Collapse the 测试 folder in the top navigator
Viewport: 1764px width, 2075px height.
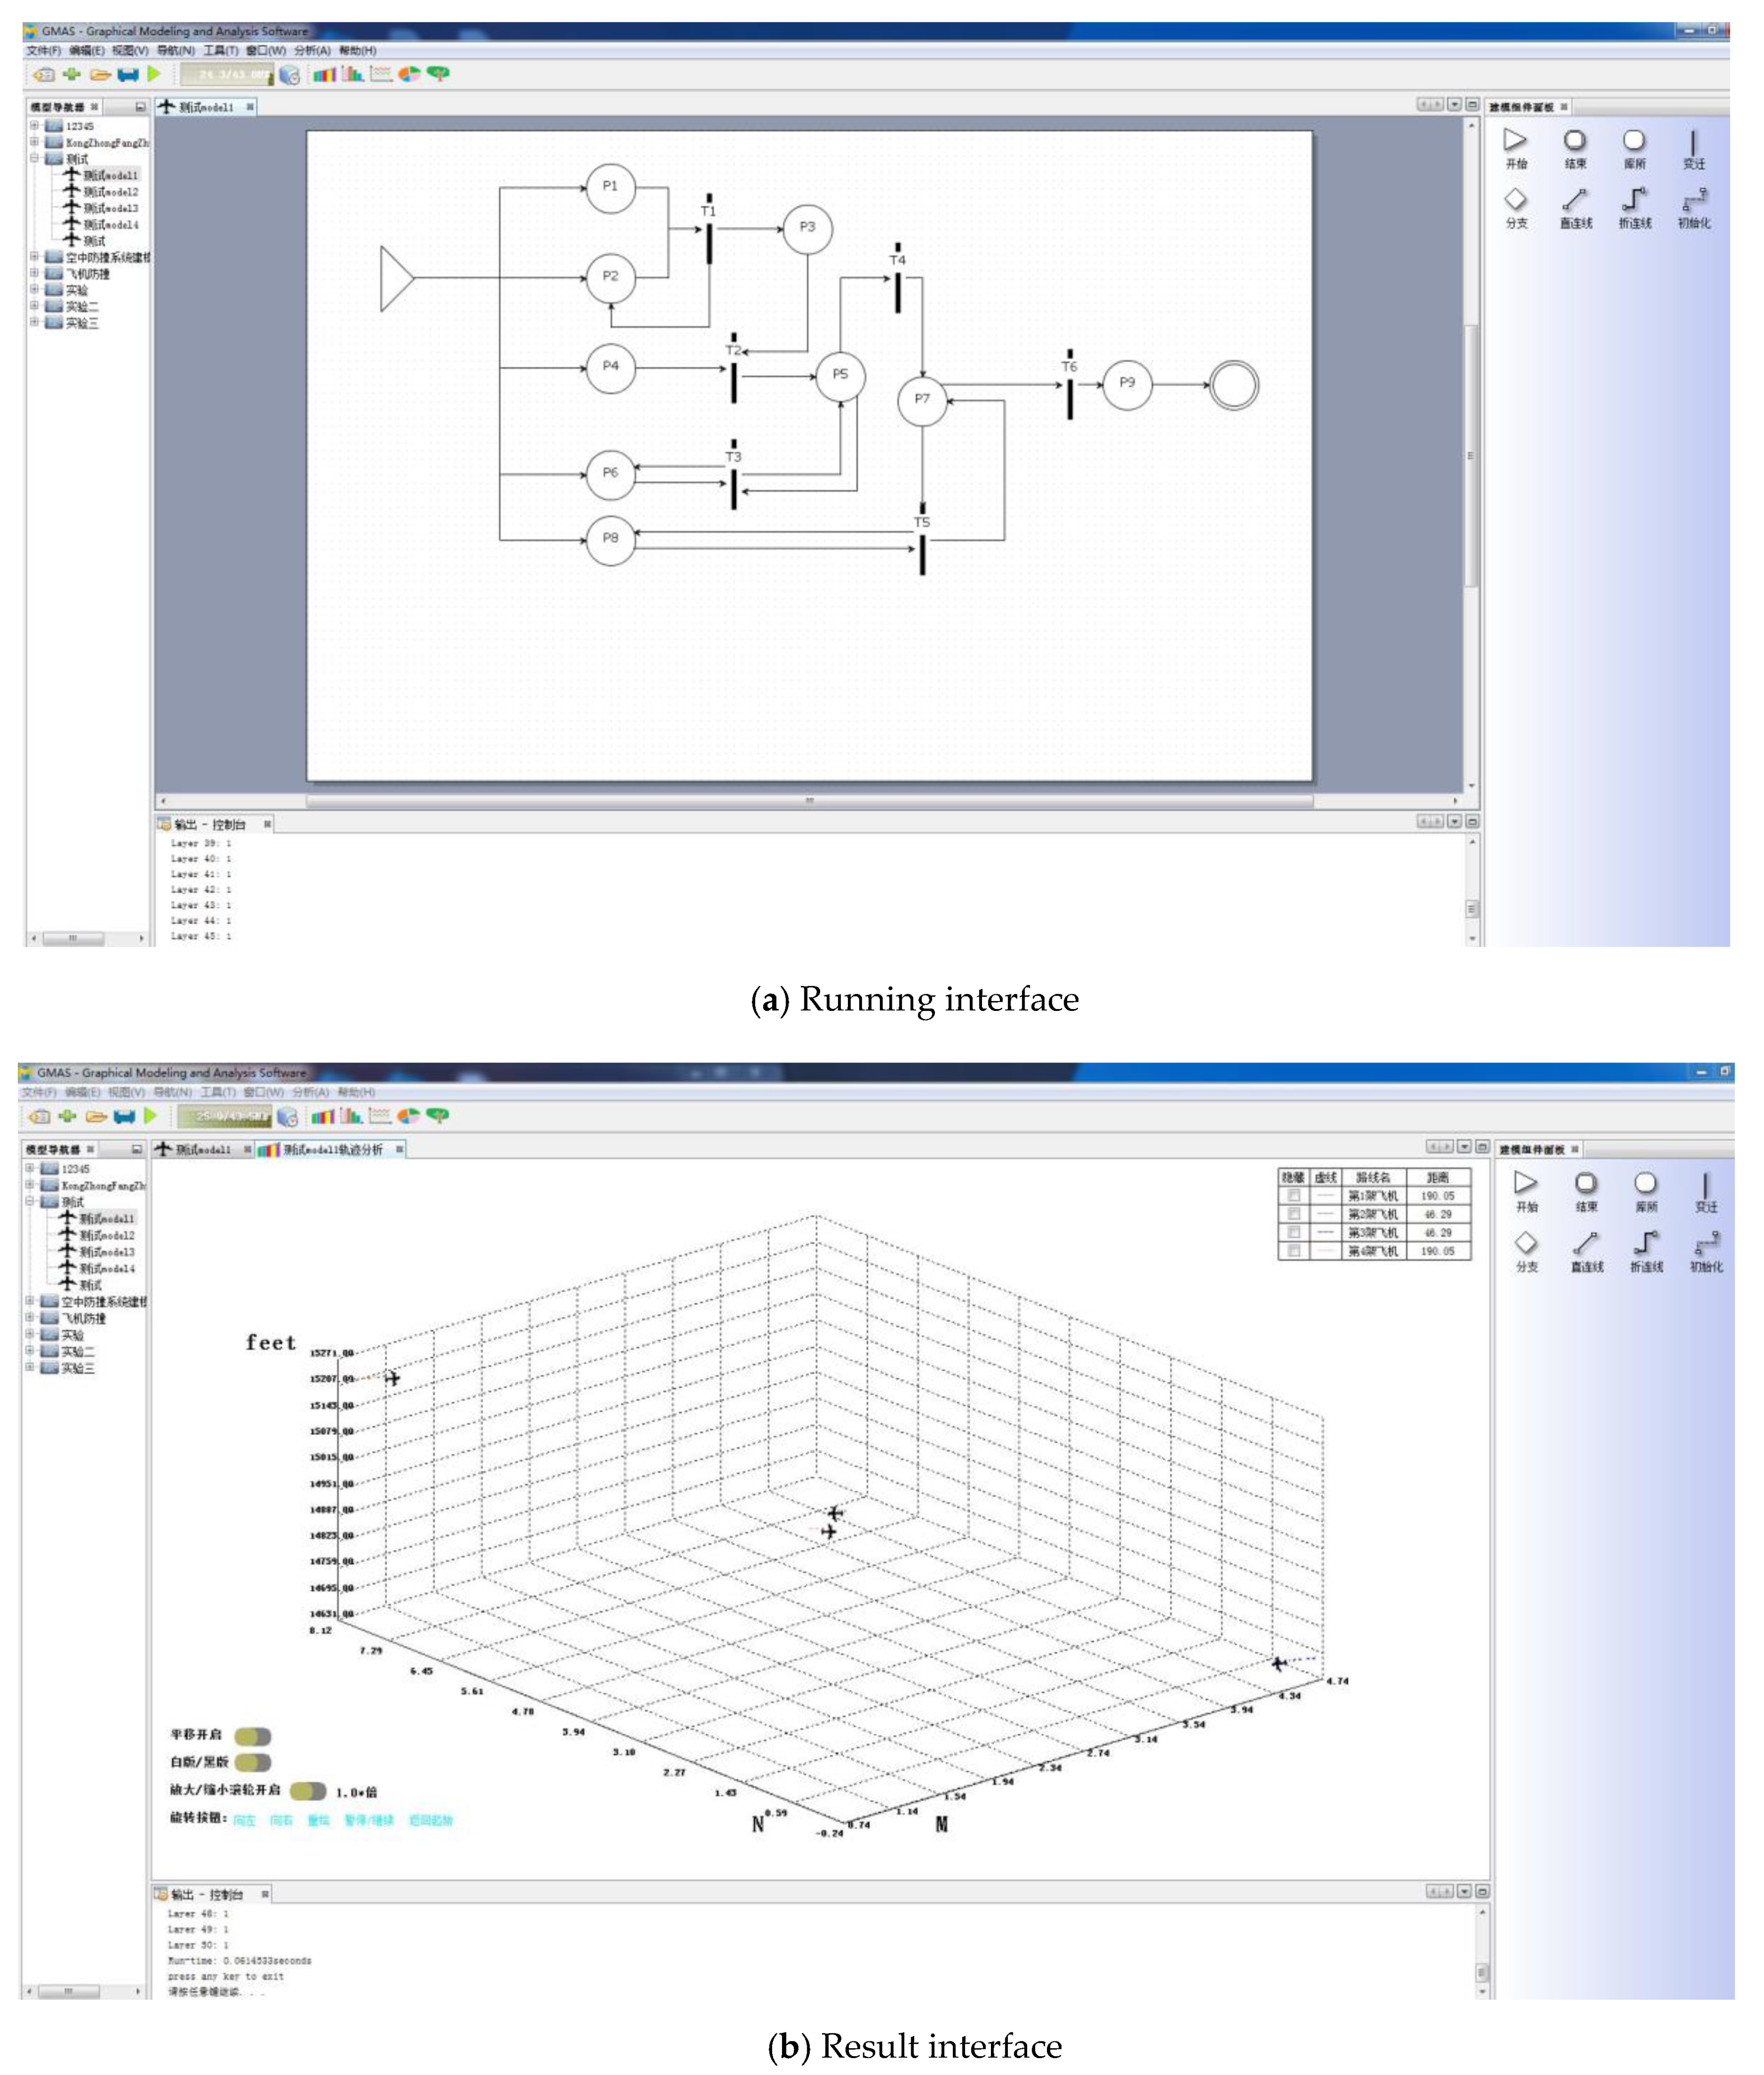tap(34, 158)
